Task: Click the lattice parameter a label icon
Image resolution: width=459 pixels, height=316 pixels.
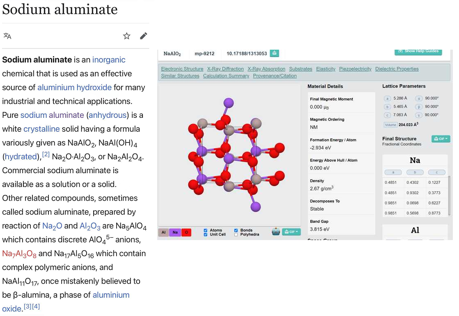Action: pyautogui.click(x=387, y=98)
